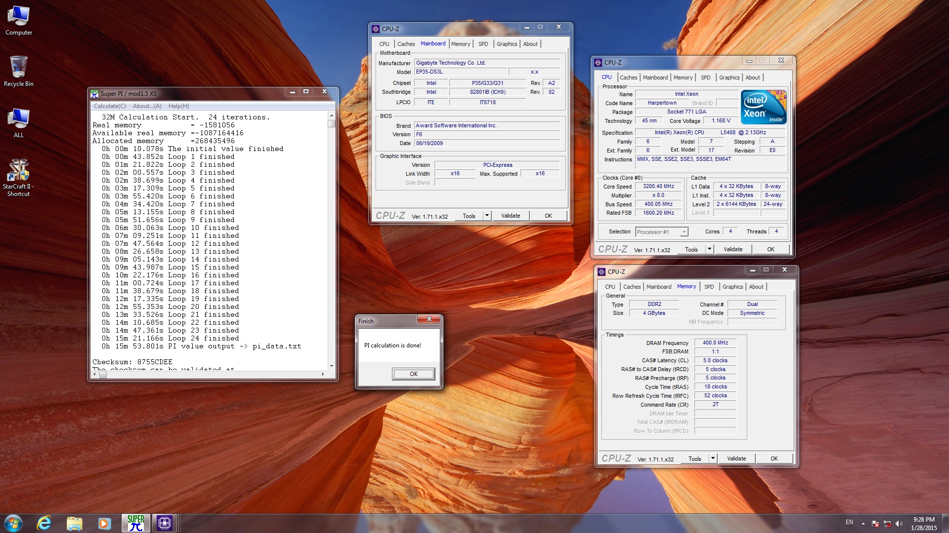This screenshot has height=533, width=949.
Task: Open About tab in the Memory CPU-Z window
Action: click(756, 287)
